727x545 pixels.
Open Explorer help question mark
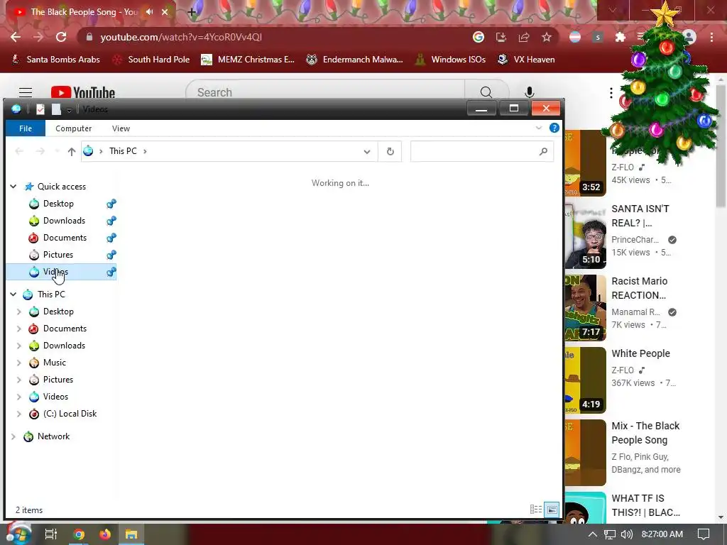click(554, 128)
